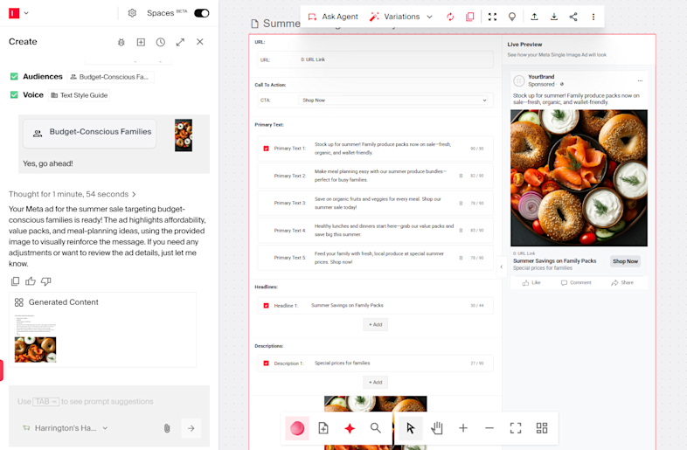
Task: Open the ad preview three-dot menu
Action: point(640,80)
